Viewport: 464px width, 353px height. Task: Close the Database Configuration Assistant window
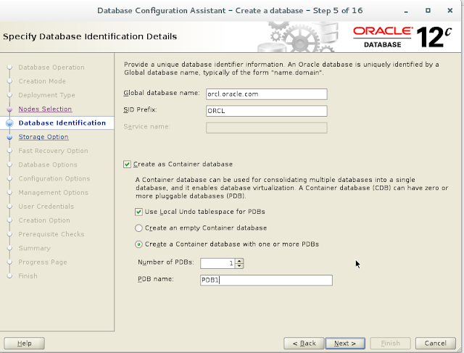coord(450,10)
